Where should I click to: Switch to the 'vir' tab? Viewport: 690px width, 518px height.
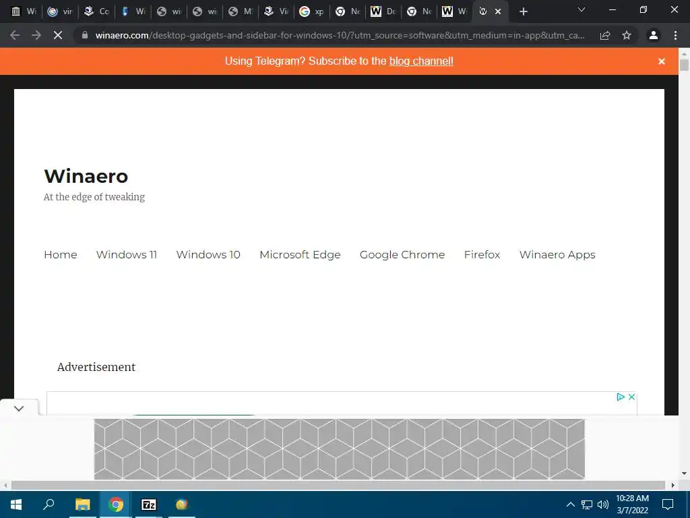[x=60, y=11]
